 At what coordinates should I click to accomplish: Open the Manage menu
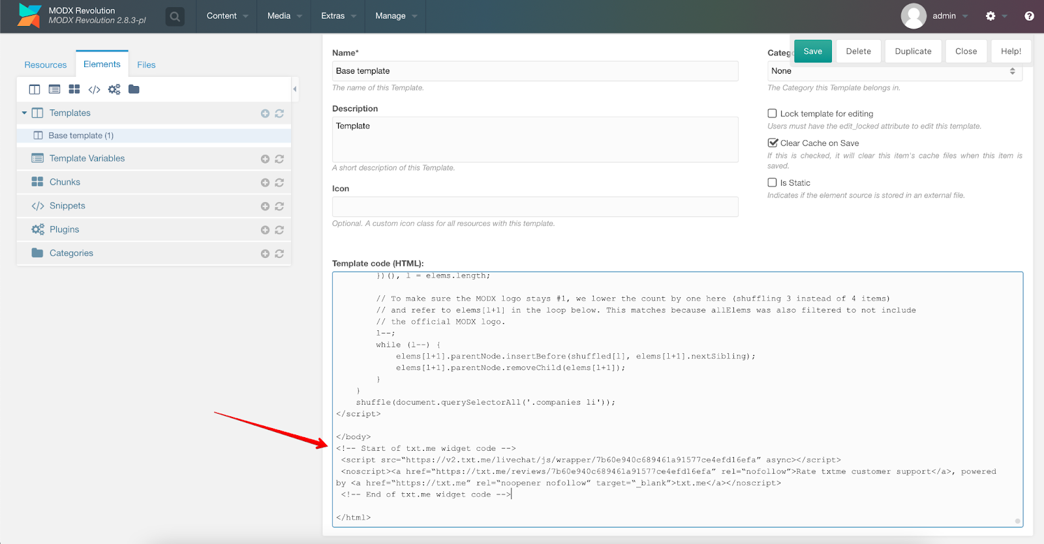[x=395, y=16]
